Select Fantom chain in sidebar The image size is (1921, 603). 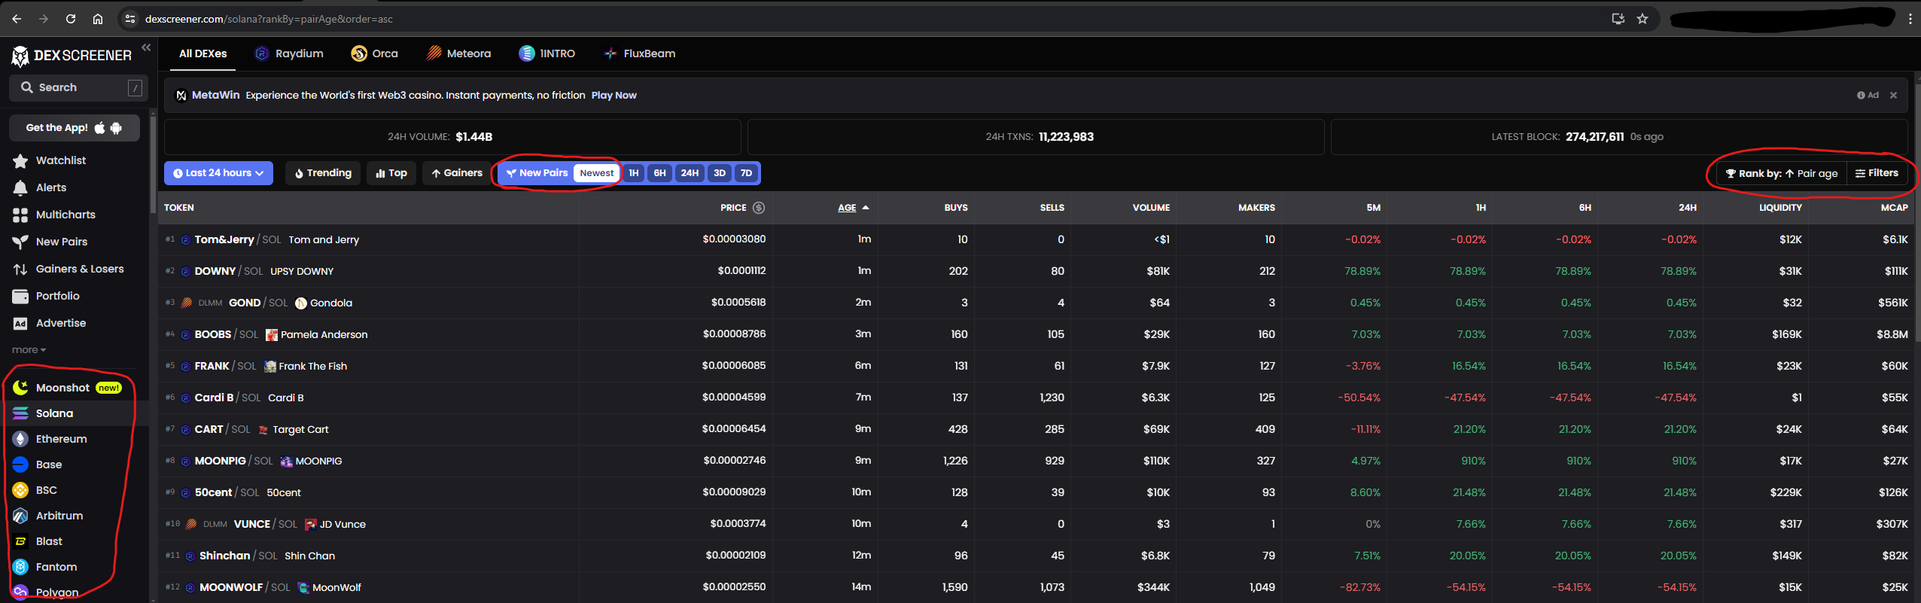45,567
